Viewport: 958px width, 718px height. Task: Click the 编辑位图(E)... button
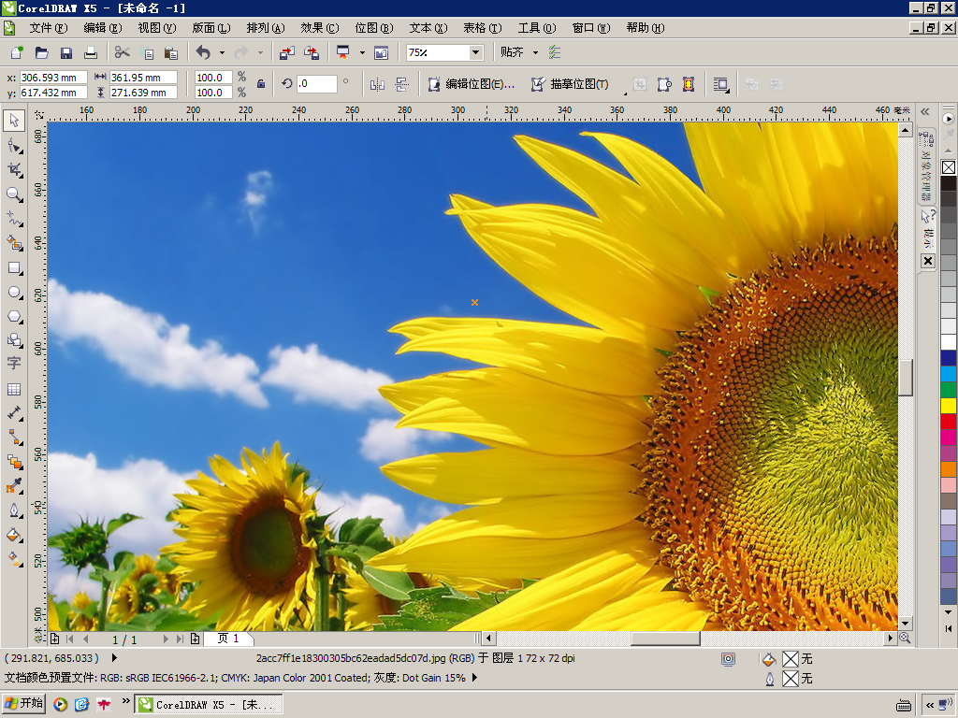(x=472, y=84)
